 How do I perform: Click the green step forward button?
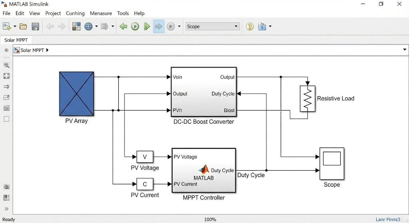(147, 26)
